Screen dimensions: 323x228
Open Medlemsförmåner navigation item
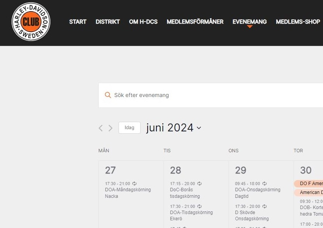(x=195, y=22)
